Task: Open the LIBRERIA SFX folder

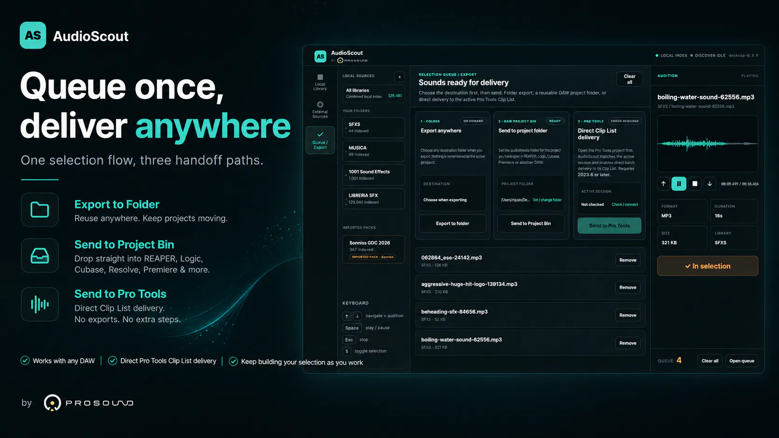Action: [x=374, y=199]
